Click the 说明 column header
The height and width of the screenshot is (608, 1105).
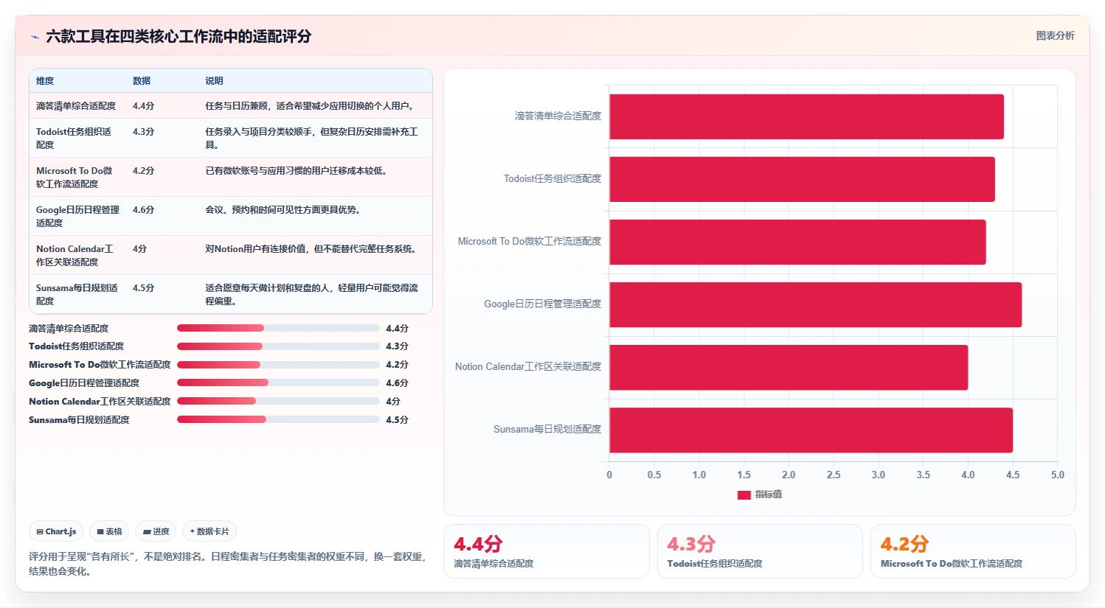(x=214, y=81)
